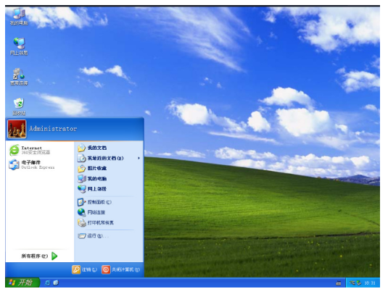Open the 宽带连接 desktop shortcut
This screenshot has width=388, height=294.
pyautogui.click(x=19, y=77)
